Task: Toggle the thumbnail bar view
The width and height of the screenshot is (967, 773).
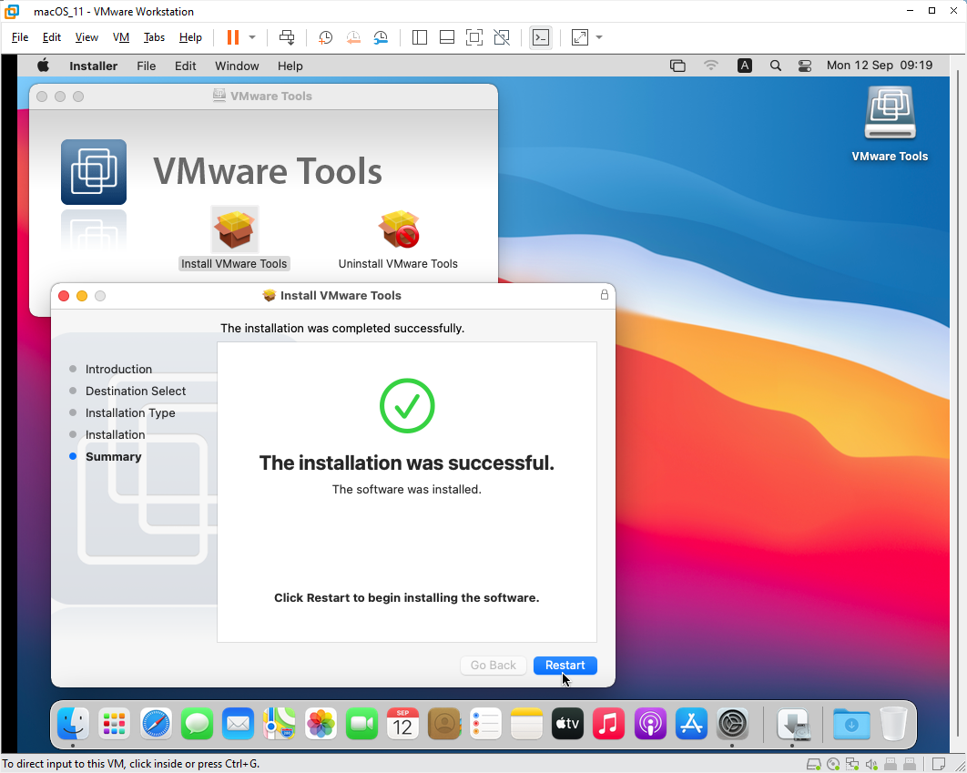Action: click(447, 37)
